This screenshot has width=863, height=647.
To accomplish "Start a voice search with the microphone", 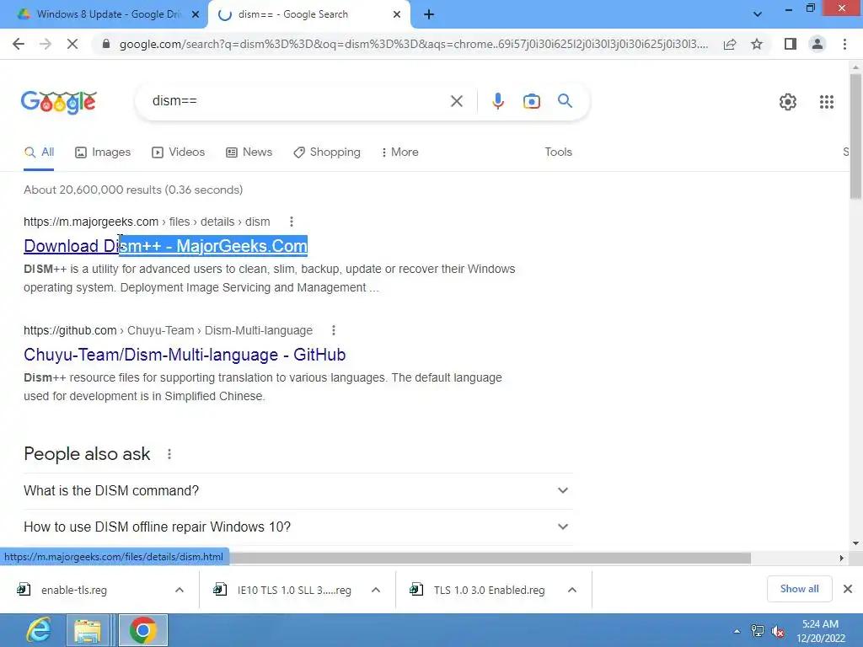I will [x=498, y=101].
